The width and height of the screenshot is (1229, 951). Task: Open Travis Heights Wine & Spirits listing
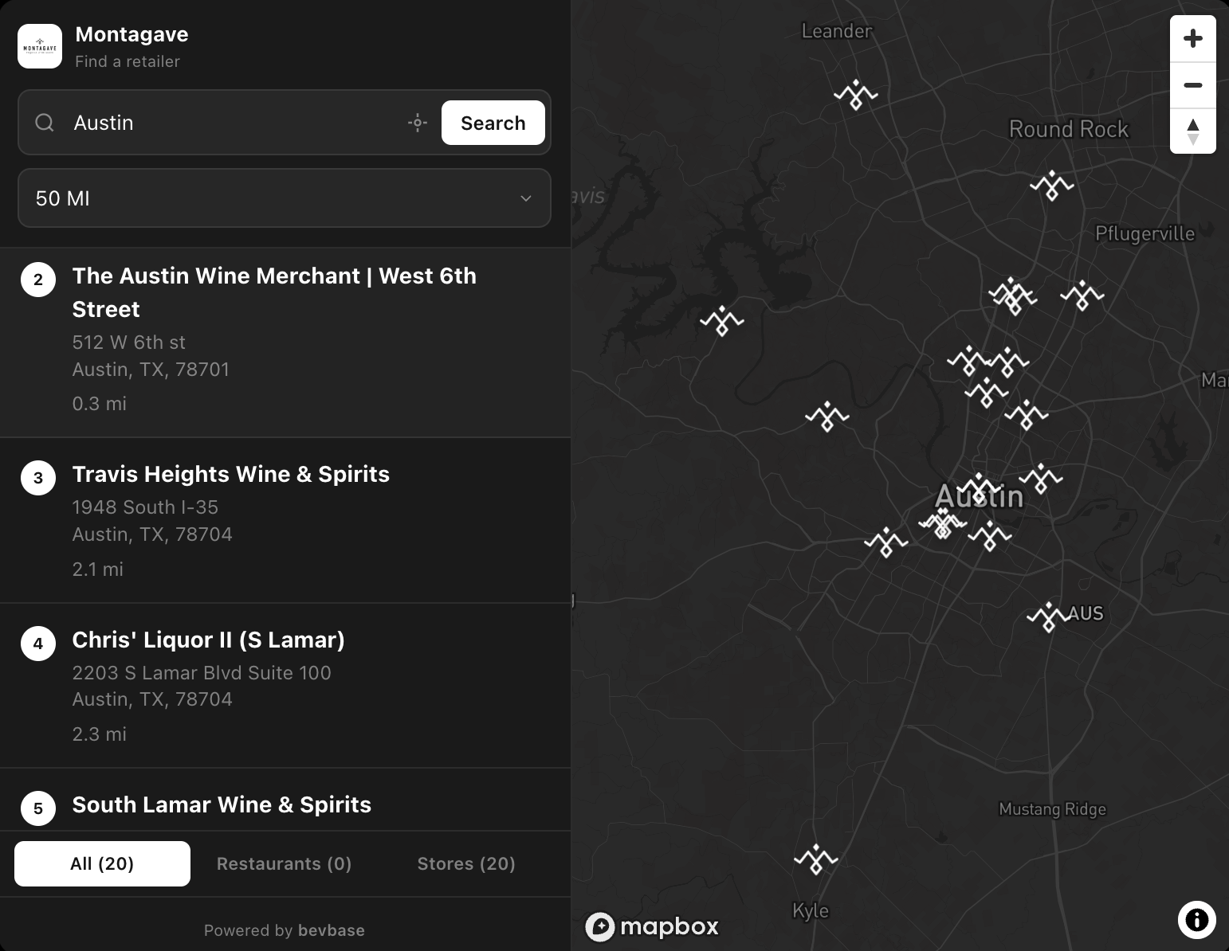pos(285,521)
